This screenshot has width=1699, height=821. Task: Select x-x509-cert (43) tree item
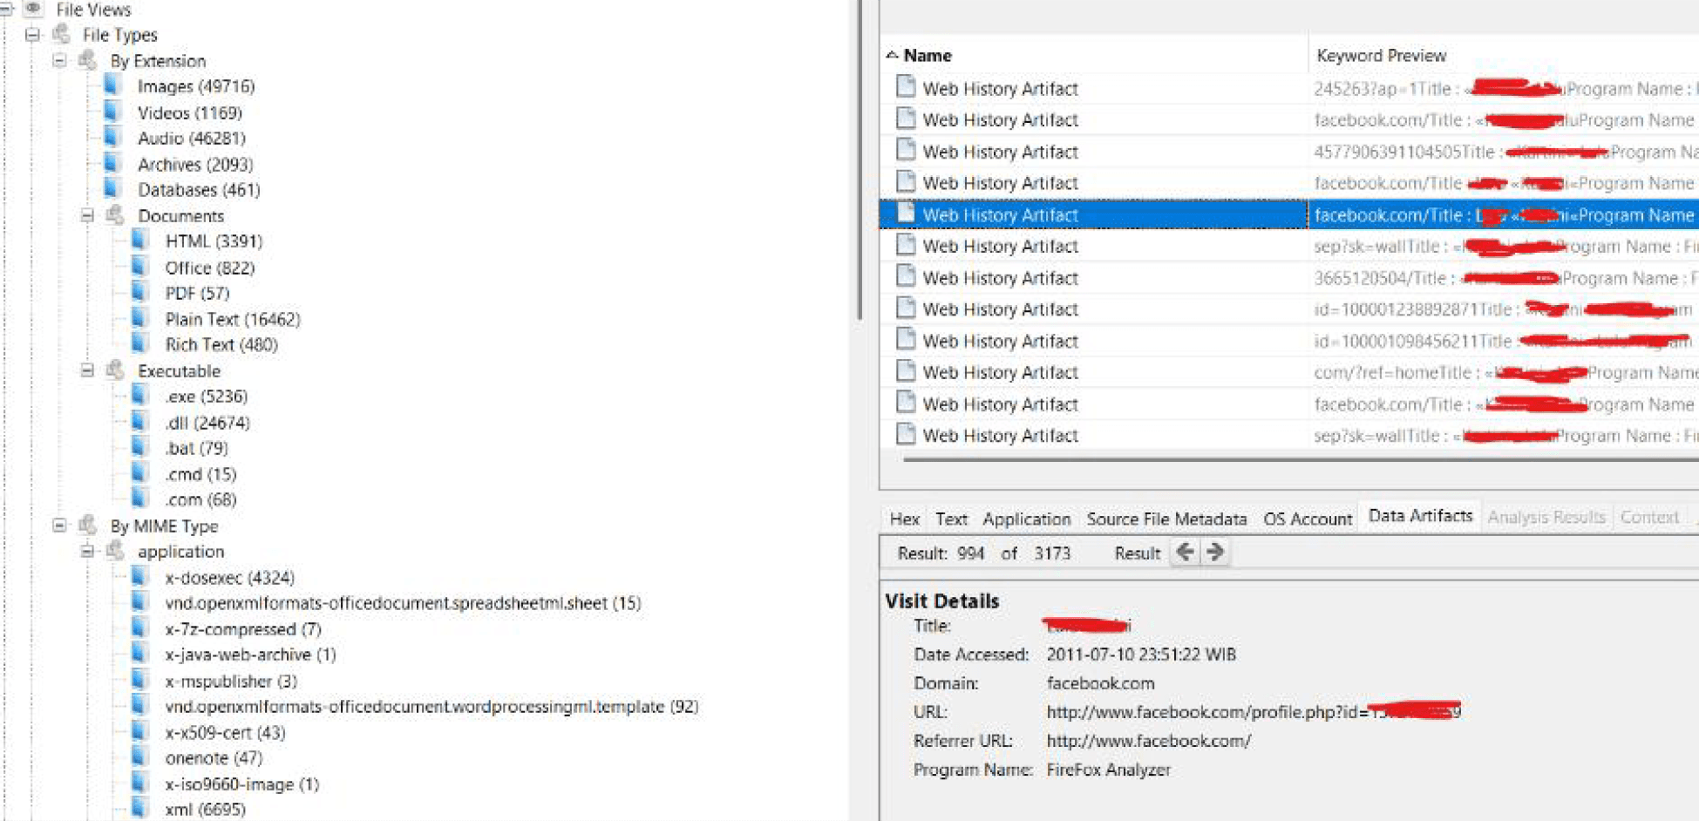[x=225, y=732]
